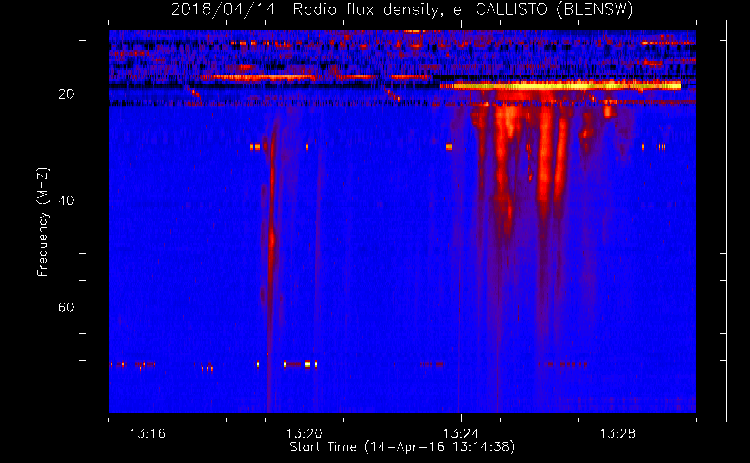Click the Start Time x-axis label

click(x=402, y=447)
